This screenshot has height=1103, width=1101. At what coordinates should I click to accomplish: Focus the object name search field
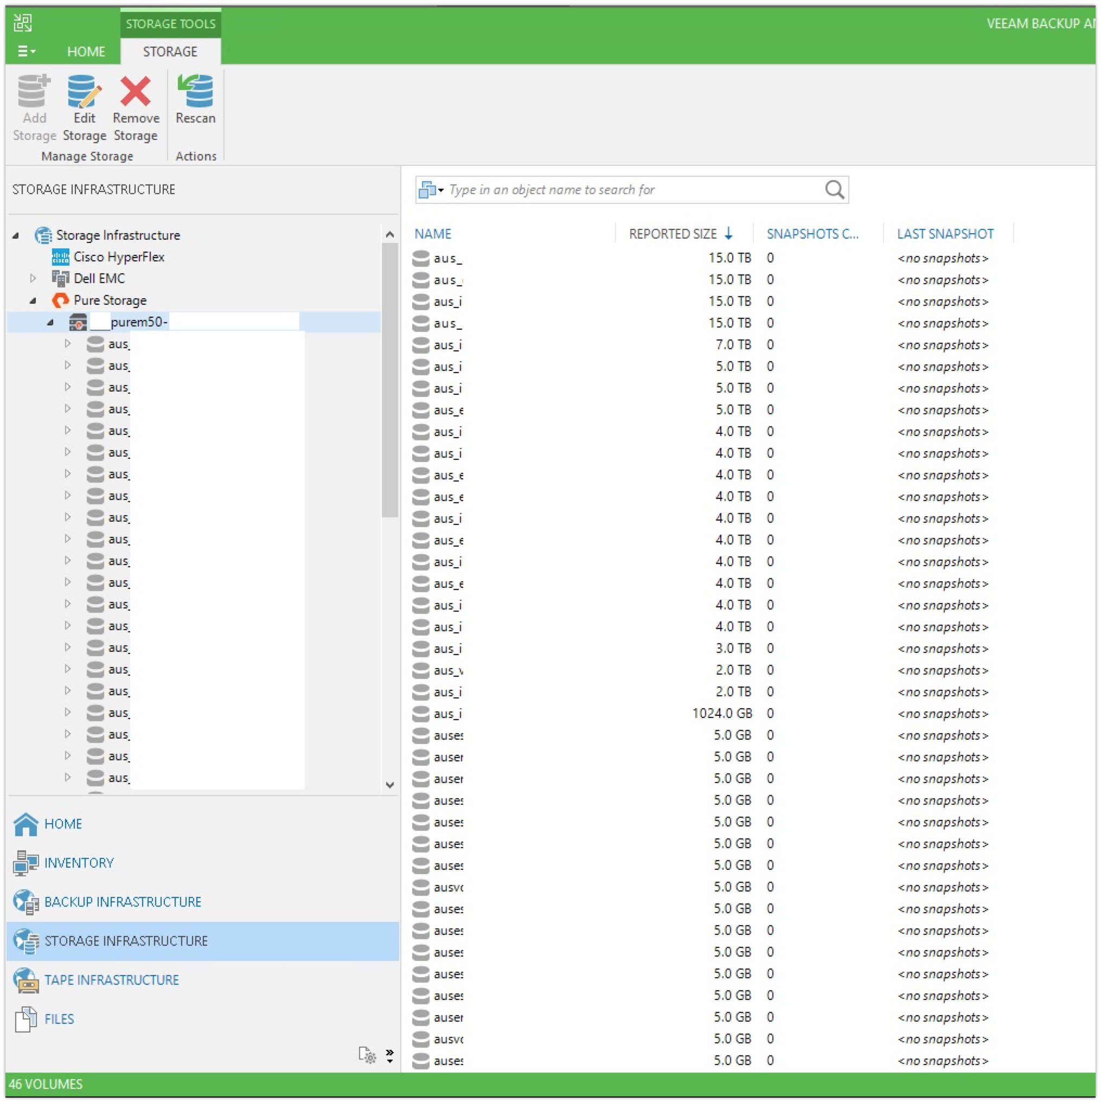pyautogui.click(x=632, y=190)
